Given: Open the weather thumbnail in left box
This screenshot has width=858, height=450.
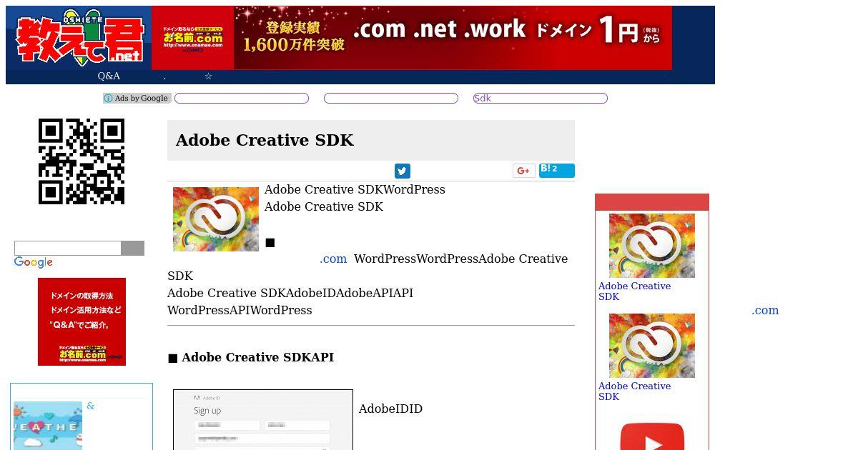Looking at the screenshot, I should coord(48,426).
